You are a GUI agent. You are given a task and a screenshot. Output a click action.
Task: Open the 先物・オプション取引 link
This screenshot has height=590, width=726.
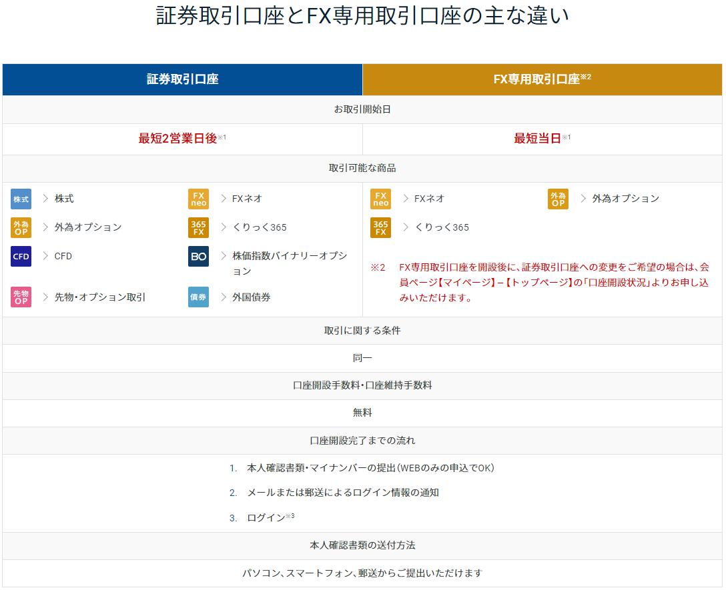click(100, 297)
